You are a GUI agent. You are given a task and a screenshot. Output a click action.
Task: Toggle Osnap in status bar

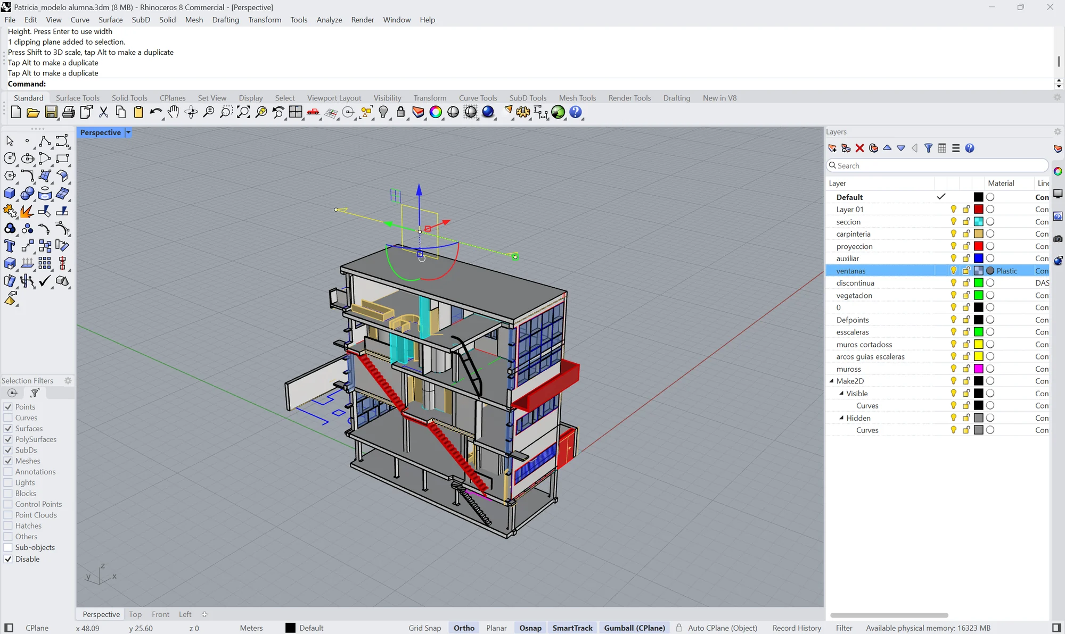tap(530, 628)
